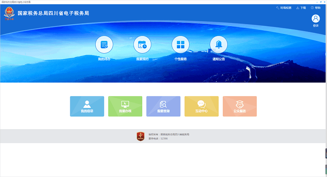Click the 我要预约 calendar icon
The height and width of the screenshot is (177, 327).
(142, 45)
